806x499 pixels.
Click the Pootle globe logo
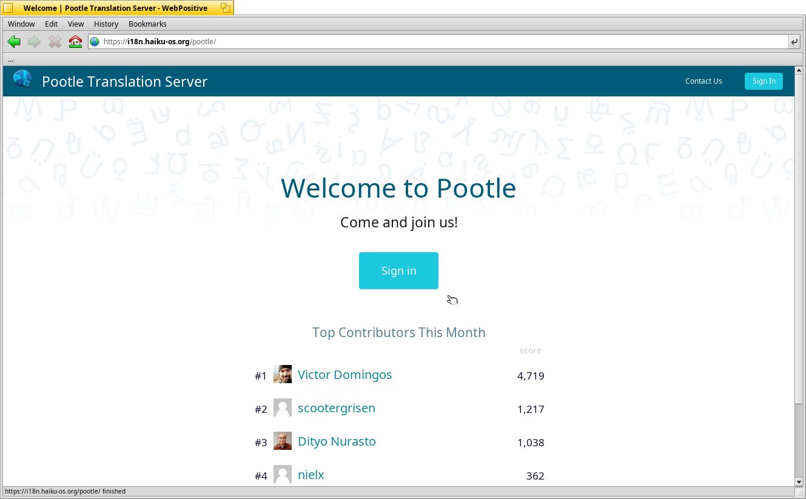tap(22, 79)
